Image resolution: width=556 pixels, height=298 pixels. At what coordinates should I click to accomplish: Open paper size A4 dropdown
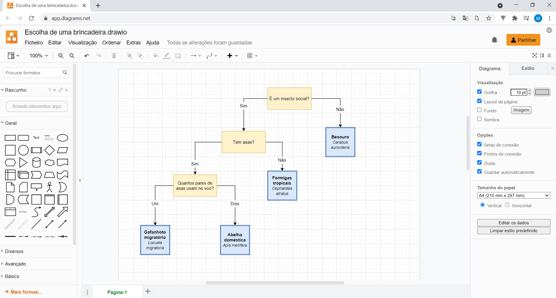(x=513, y=196)
